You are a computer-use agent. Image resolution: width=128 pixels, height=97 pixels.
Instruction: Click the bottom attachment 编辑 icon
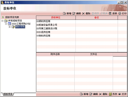91,94
